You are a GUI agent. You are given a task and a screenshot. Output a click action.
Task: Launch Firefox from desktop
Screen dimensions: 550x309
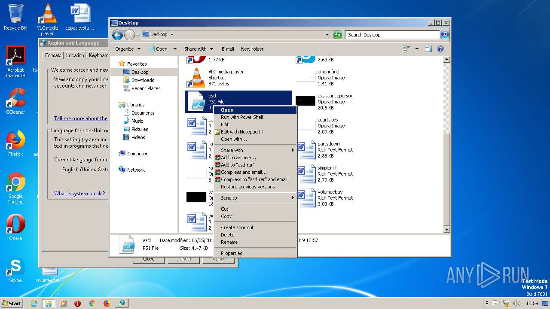pos(15,144)
